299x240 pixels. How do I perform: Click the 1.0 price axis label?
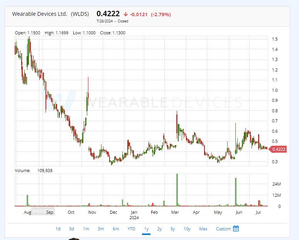click(275, 90)
